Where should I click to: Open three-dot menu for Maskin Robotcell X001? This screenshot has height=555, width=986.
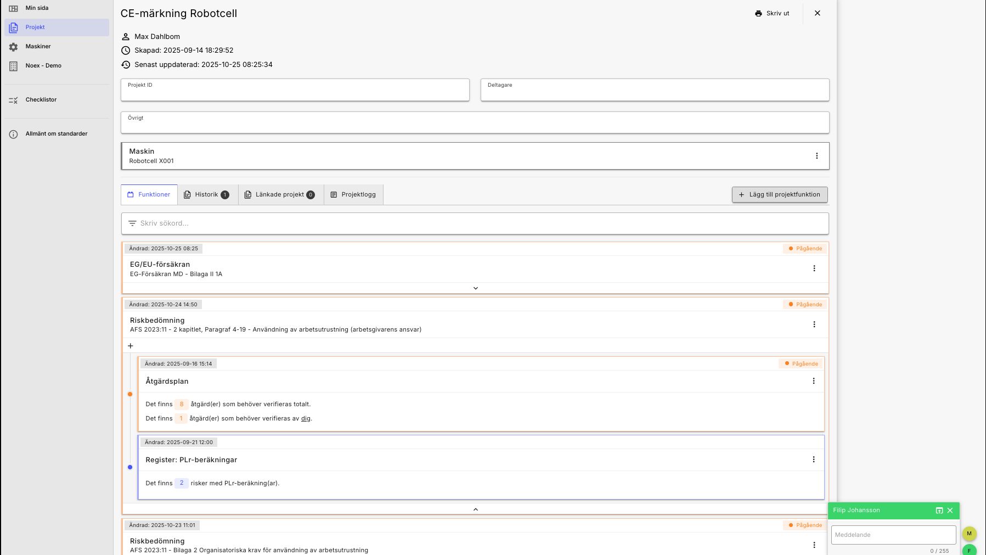click(816, 156)
